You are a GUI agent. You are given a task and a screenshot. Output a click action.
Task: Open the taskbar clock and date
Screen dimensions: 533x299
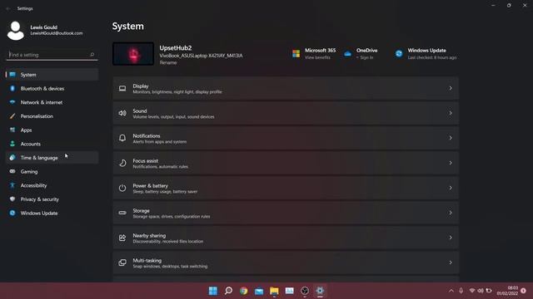(507, 291)
